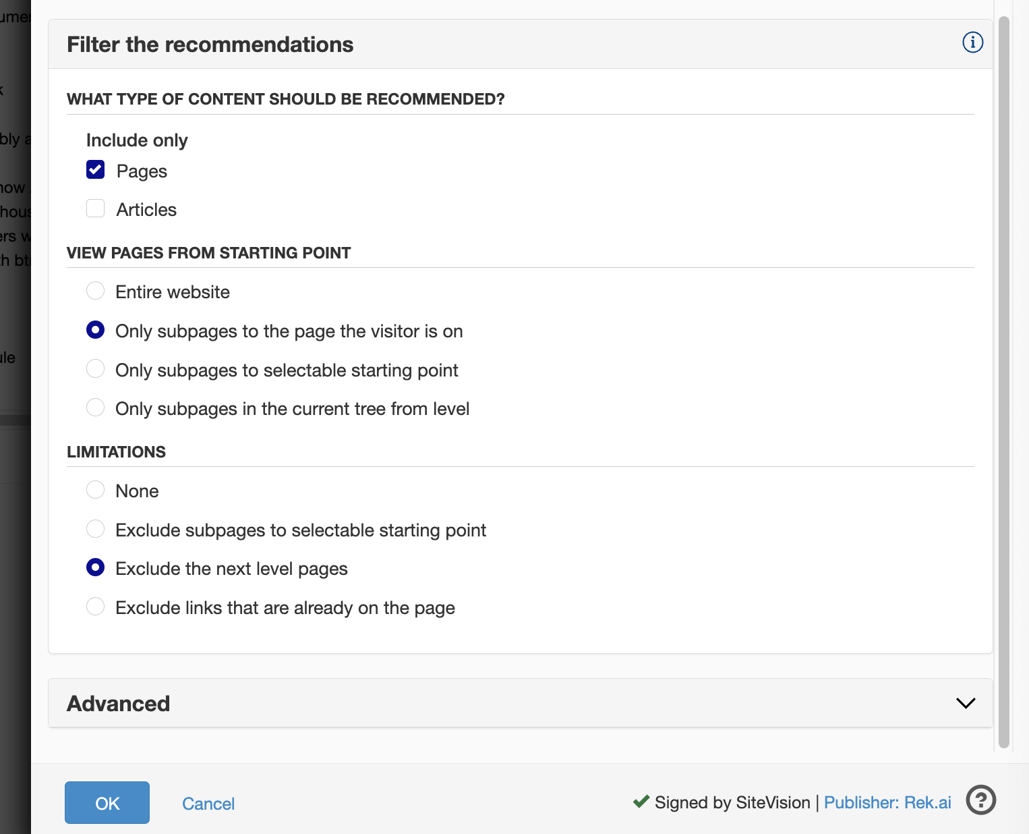Select the Entire website radio option
Image resolution: width=1029 pixels, height=834 pixels.
[x=96, y=291]
